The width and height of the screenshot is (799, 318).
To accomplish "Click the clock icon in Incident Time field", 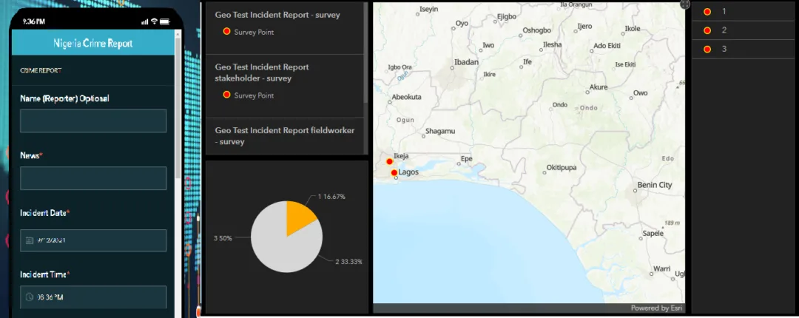I will (29, 297).
